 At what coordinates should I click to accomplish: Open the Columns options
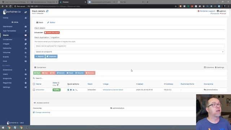[x=209, y=68]
